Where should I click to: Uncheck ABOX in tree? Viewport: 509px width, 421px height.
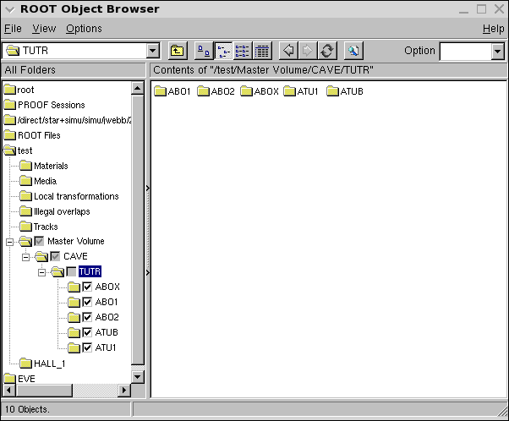87,287
